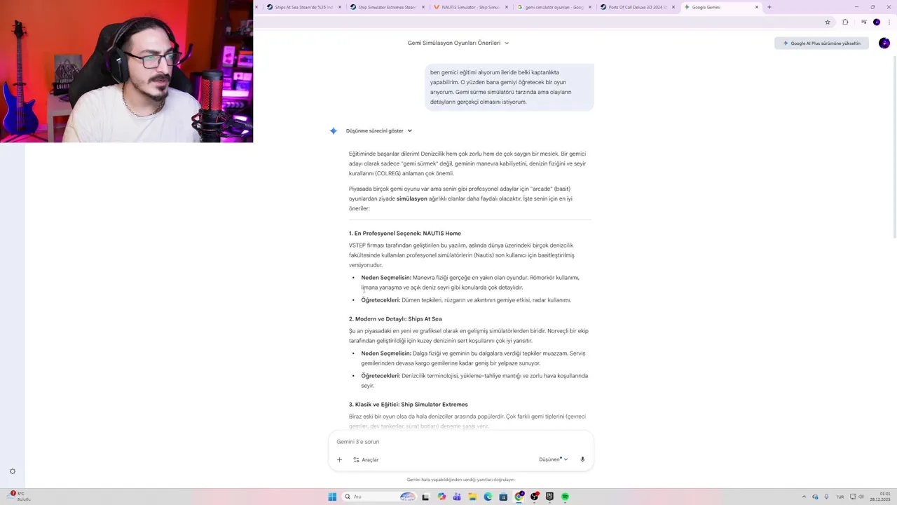Open the 'Düşünen' model selector dropdown
Viewport: 897px width, 505px height.
[x=553, y=459]
